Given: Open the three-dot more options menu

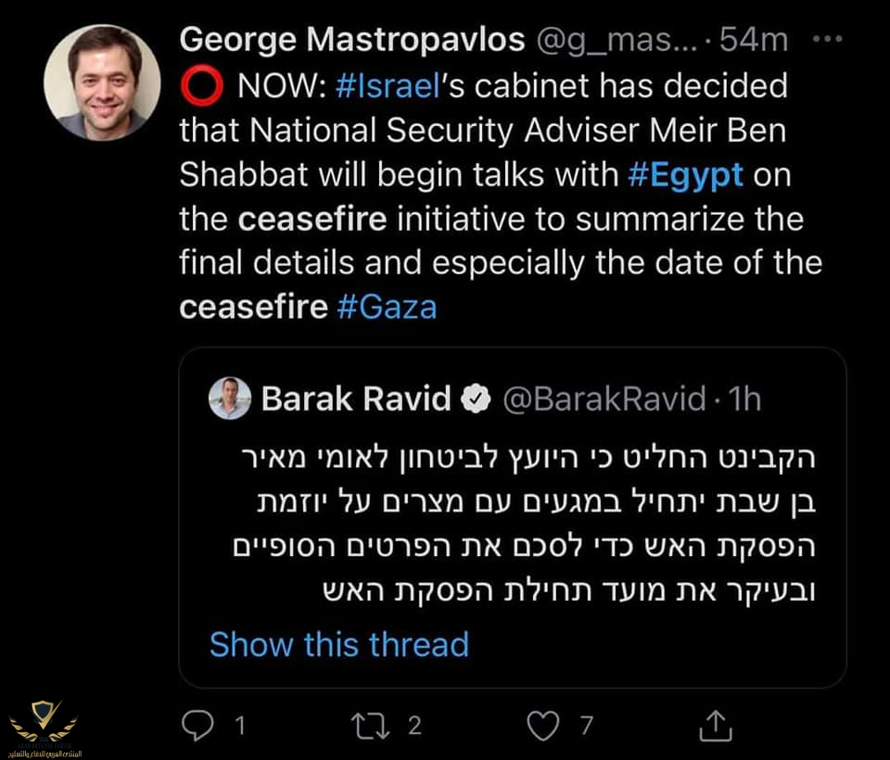Looking at the screenshot, I should pyautogui.click(x=827, y=40).
